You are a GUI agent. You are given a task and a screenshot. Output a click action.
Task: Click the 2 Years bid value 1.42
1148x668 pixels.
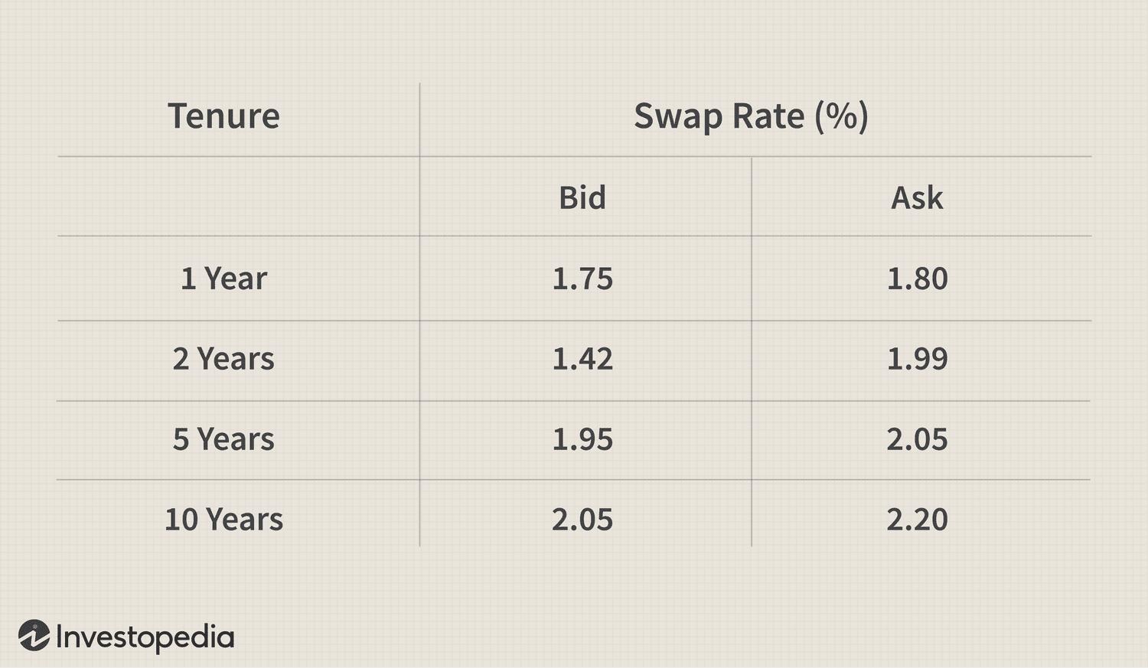[x=582, y=359]
